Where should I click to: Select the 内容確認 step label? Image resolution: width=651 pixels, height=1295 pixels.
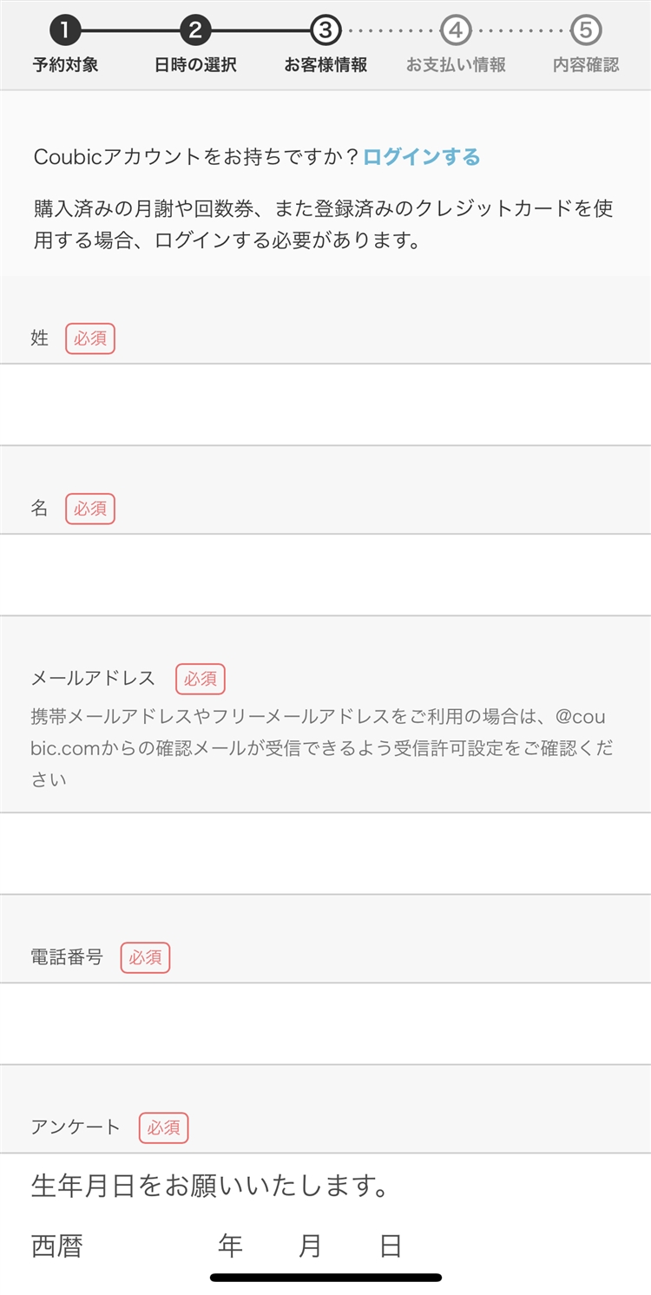click(586, 65)
